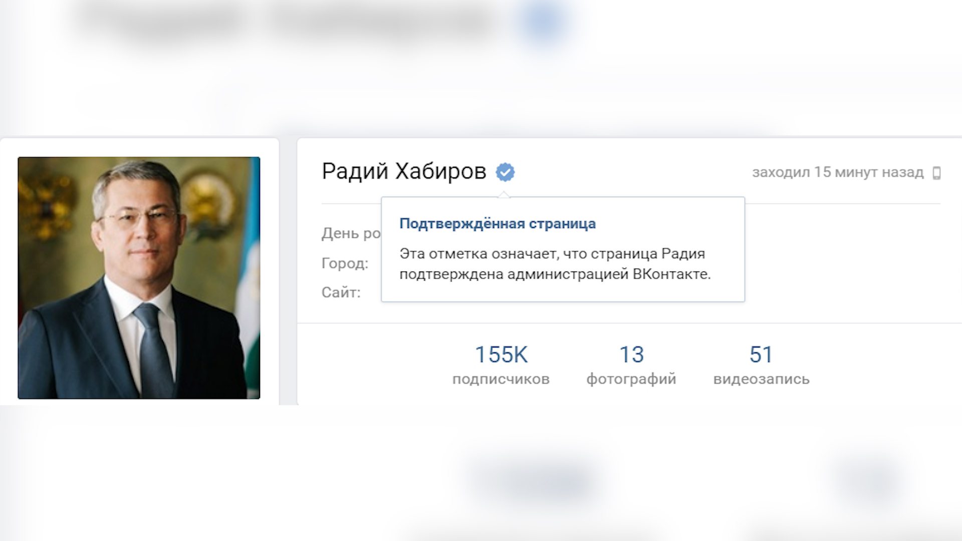The height and width of the screenshot is (541, 962).
Task: Click the Сайт field label
Action: point(341,293)
